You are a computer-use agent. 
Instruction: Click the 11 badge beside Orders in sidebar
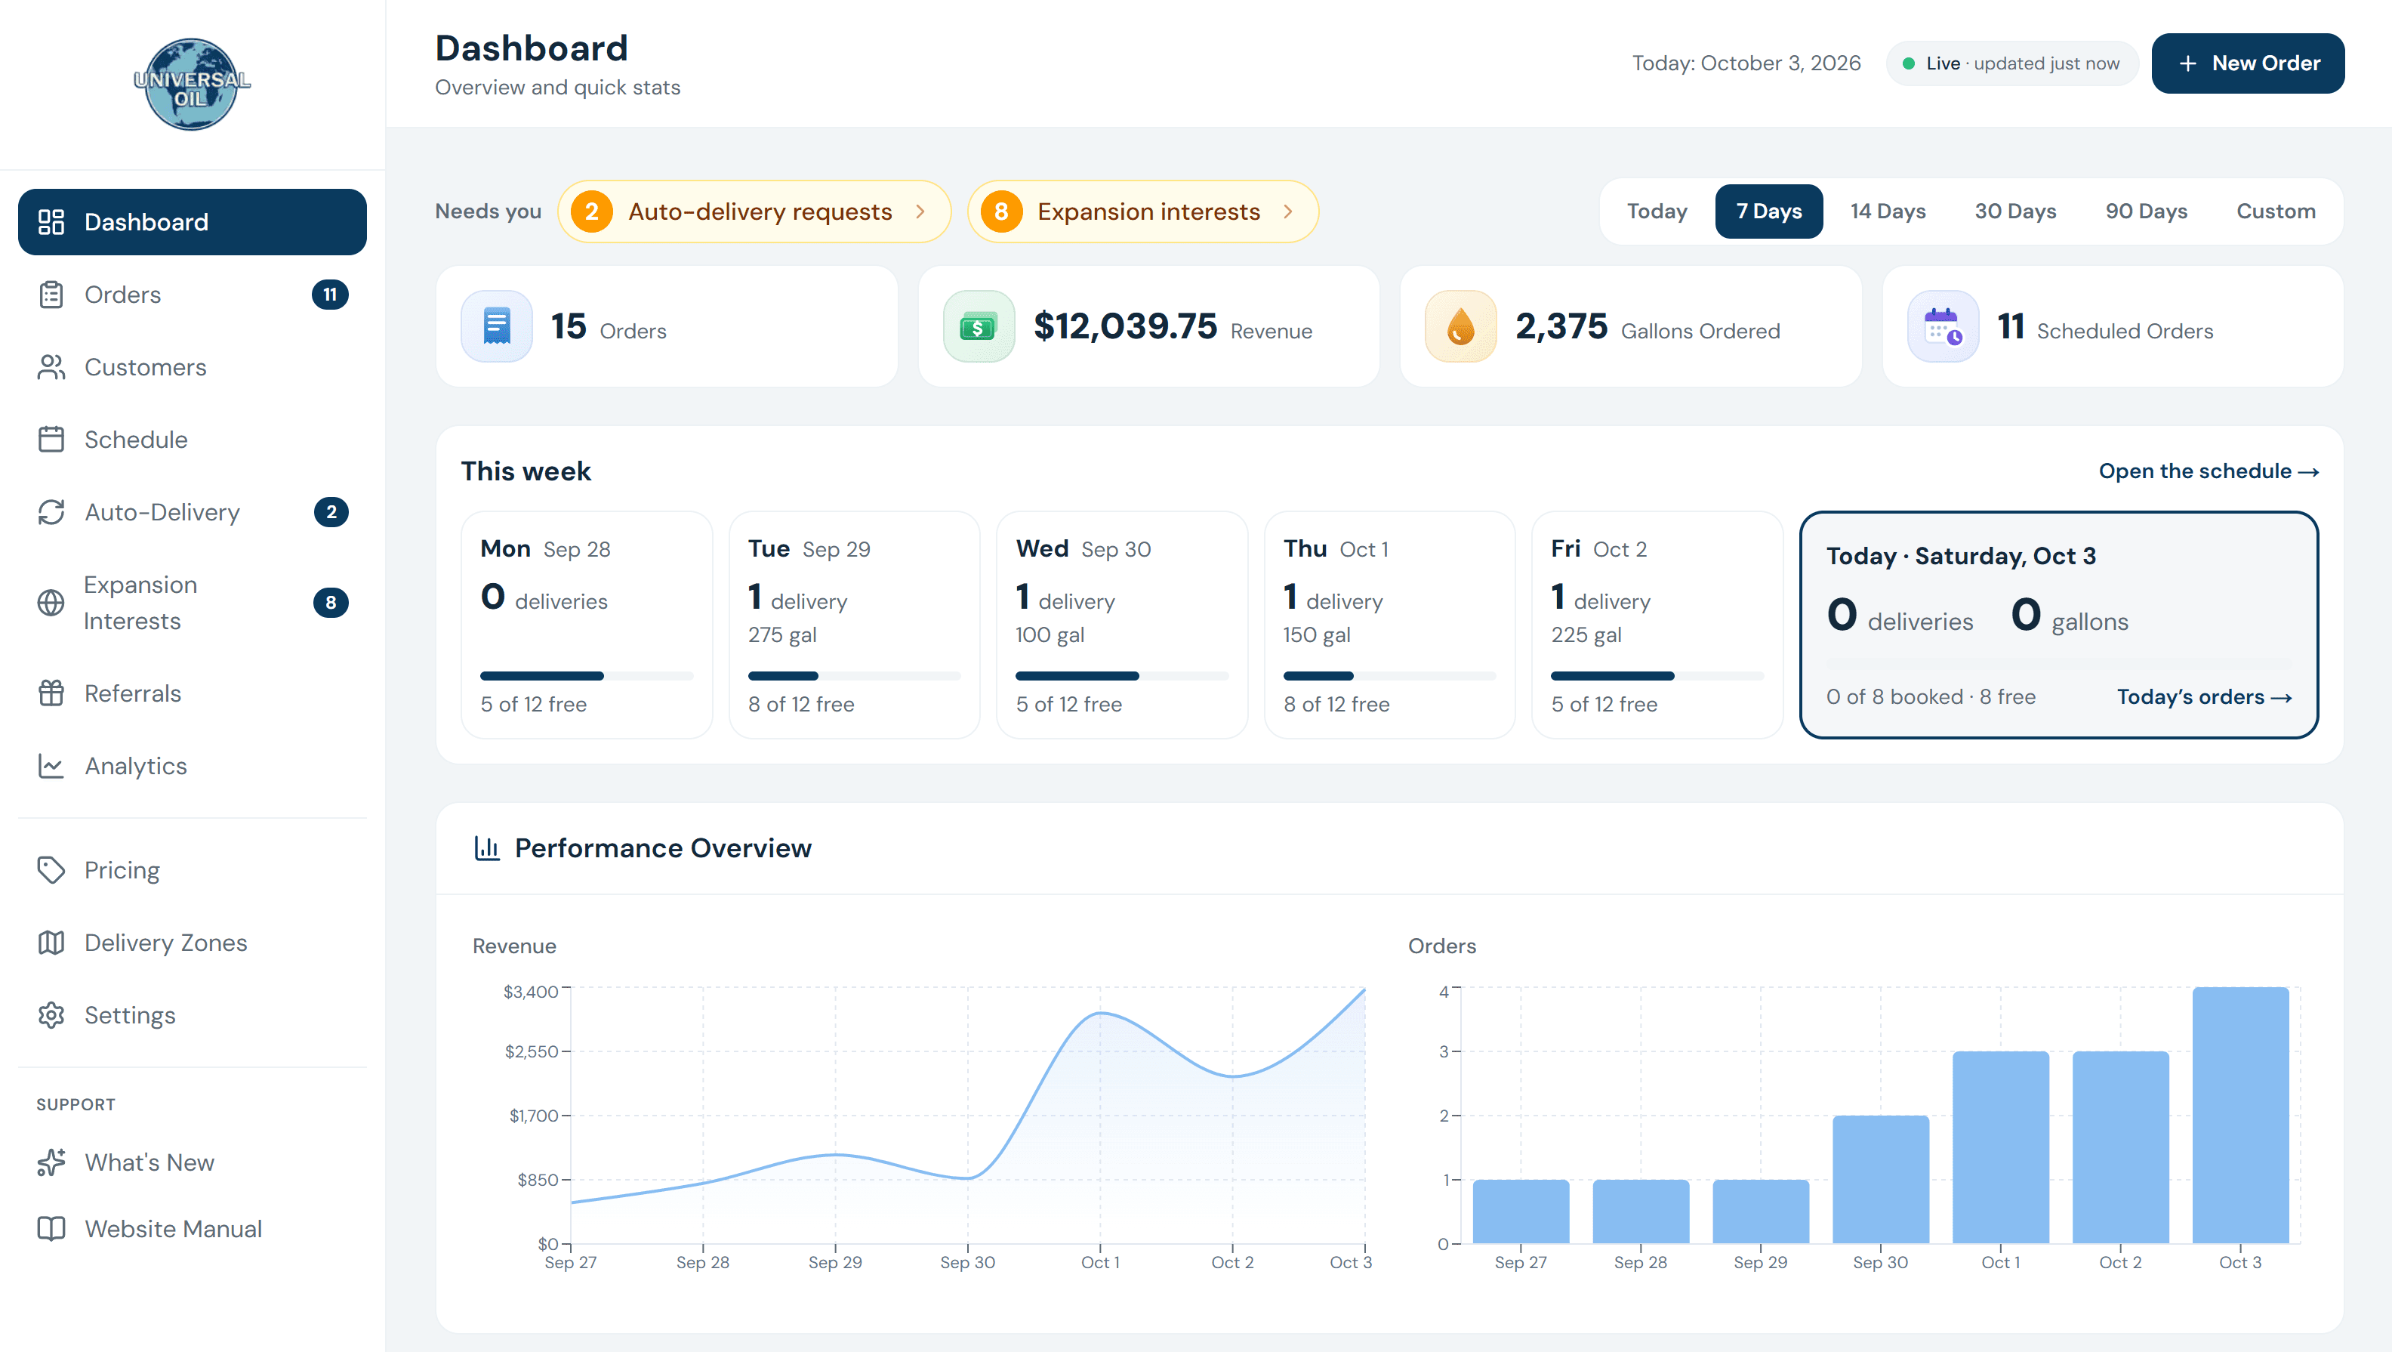click(x=330, y=295)
